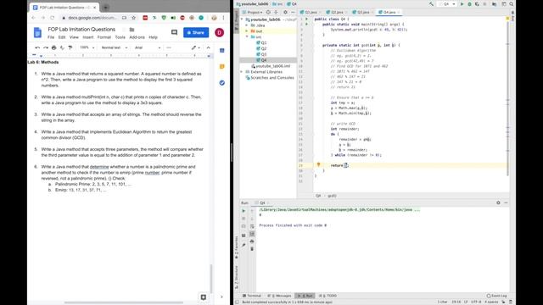Image resolution: width=543 pixels, height=305 pixels.
Task: Expand the out folder in project tree
Action: click(x=247, y=31)
